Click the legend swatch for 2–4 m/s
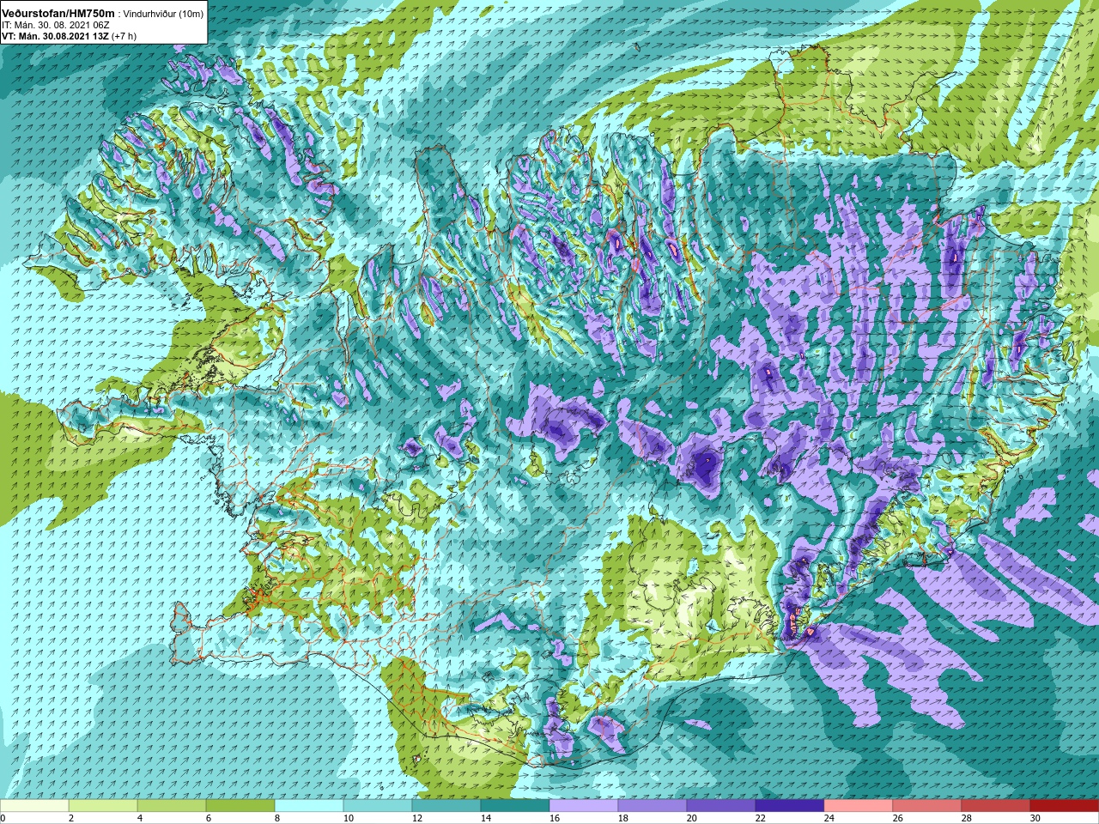The height and width of the screenshot is (824, 1099). pyautogui.click(x=103, y=806)
